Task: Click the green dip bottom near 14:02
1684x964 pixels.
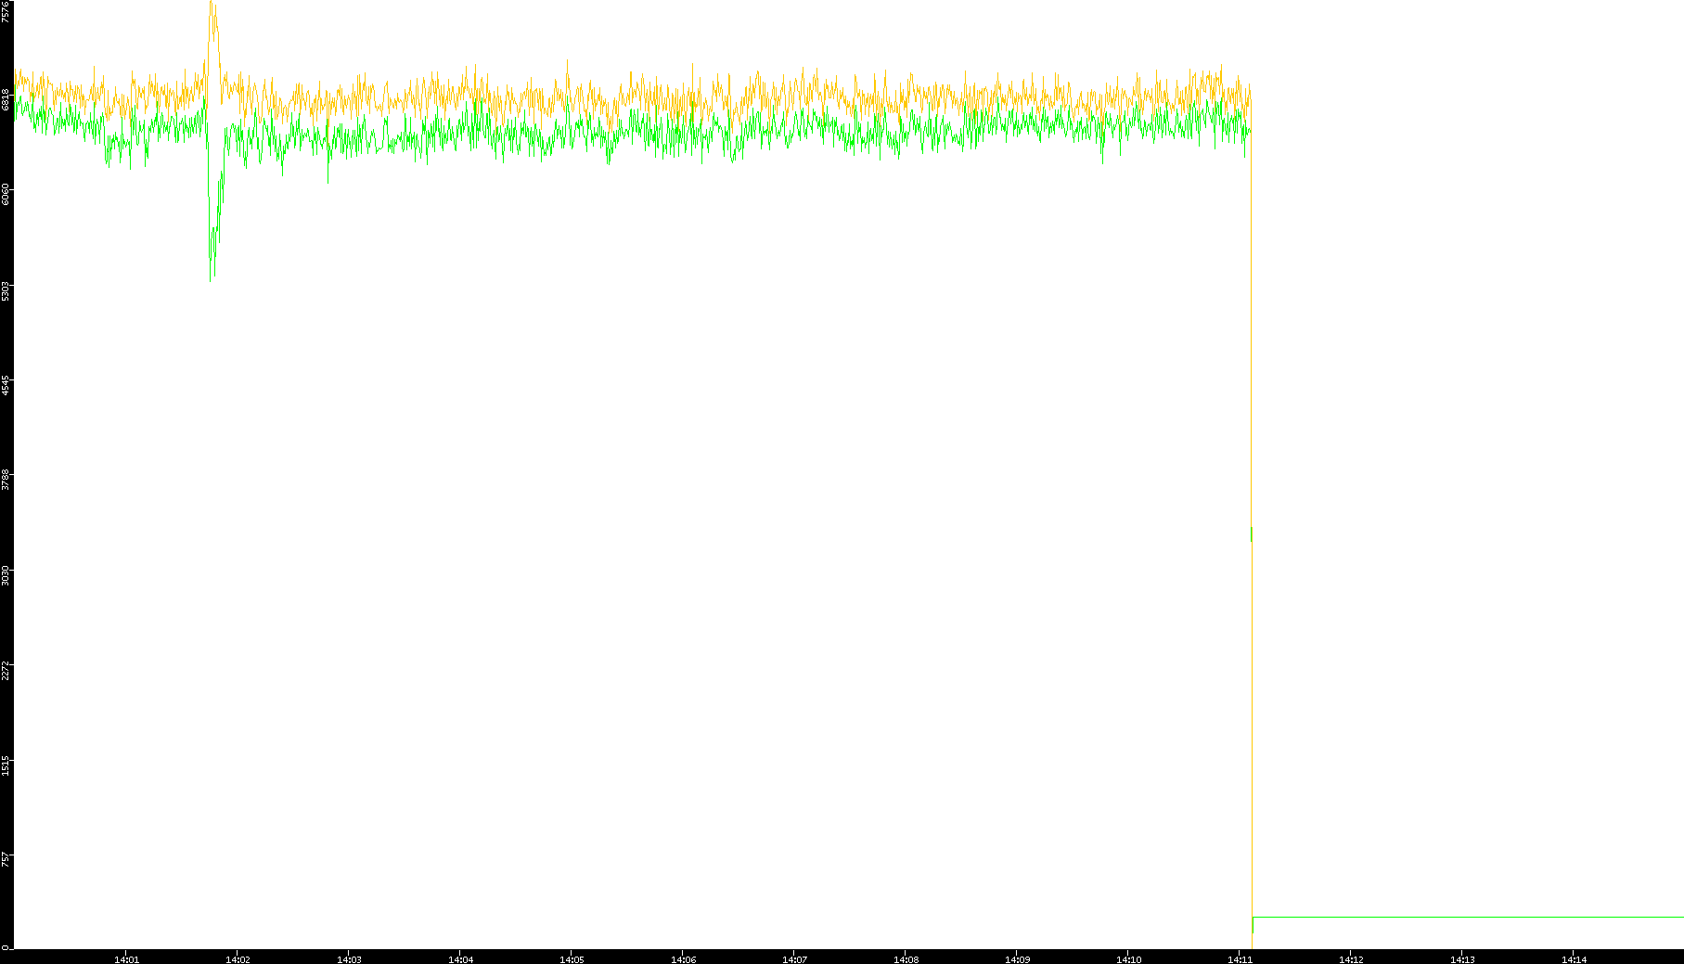Action: (x=211, y=276)
